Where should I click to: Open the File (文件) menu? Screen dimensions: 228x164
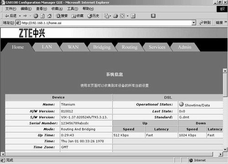11,9
